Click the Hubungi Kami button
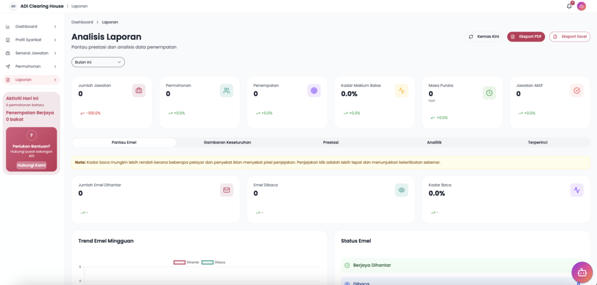Viewport: 597px width, 285px height. point(31,165)
